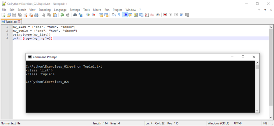Open the Encoding menu
The height and width of the screenshot is (126, 274).
(x=45, y=10)
